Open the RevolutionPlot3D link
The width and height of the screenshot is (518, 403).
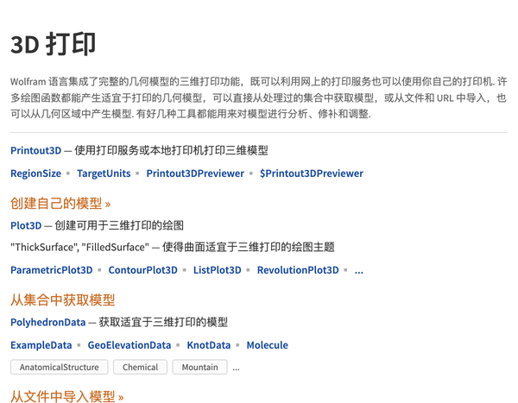pyautogui.click(x=298, y=270)
